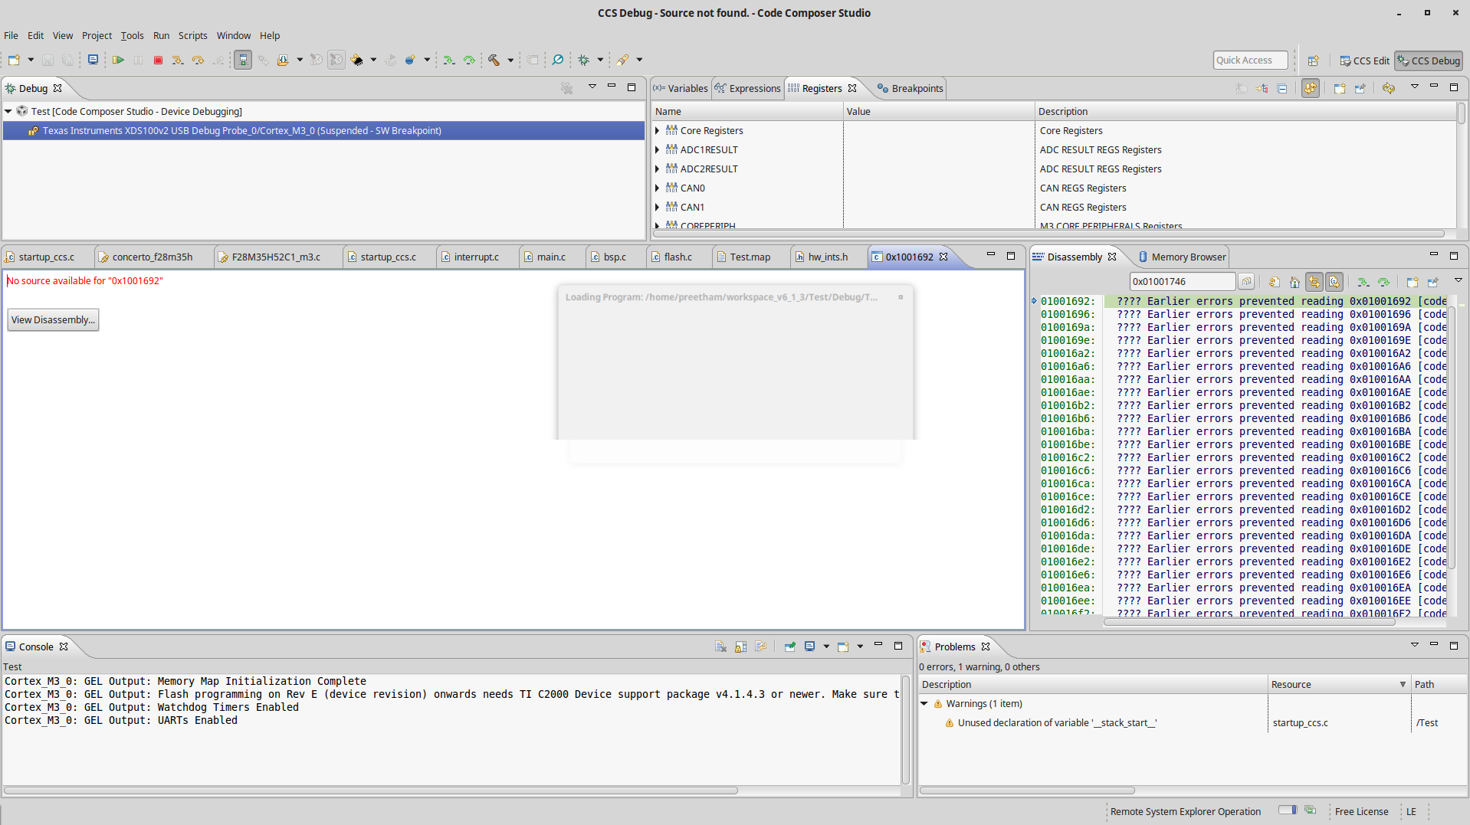Click the Open Perspective icon
Image resolution: width=1470 pixels, height=825 pixels.
[x=1314, y=61]
